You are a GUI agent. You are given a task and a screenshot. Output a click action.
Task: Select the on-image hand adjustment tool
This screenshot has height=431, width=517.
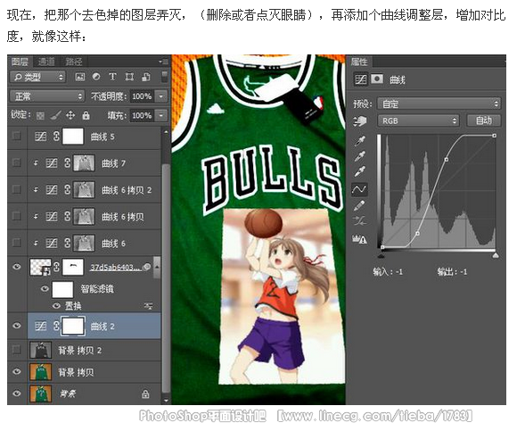click(360, 120)
